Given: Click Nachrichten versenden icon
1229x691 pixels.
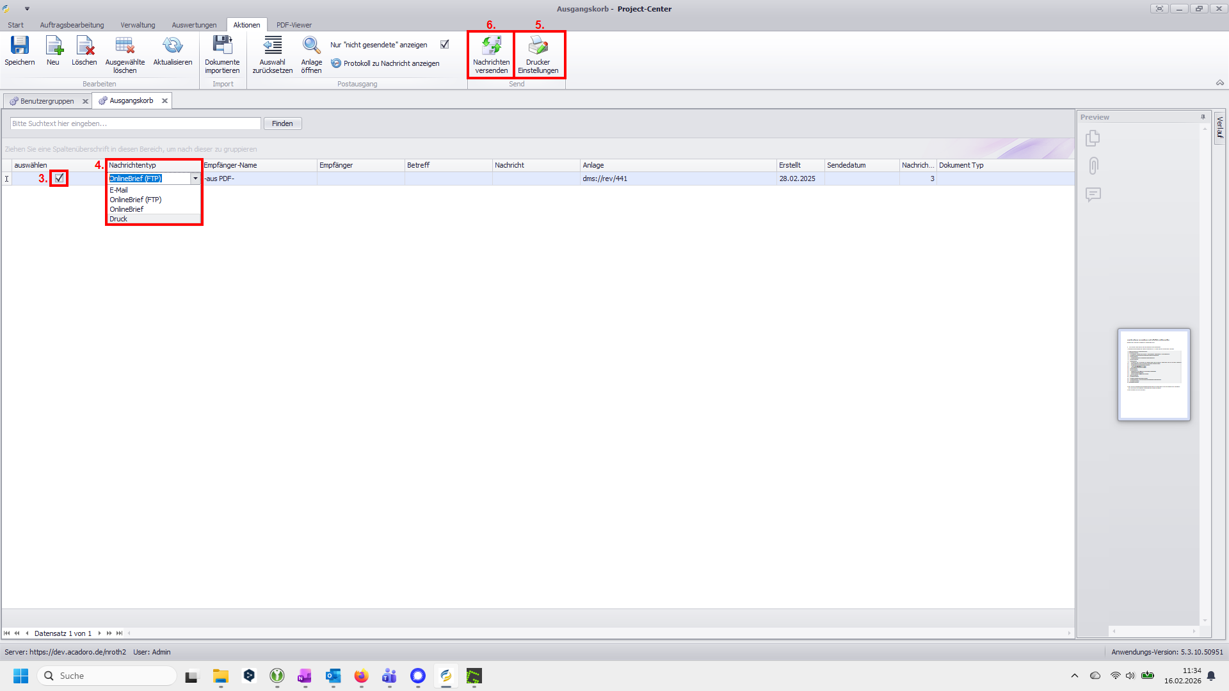Looking at the screenshot, I should [x=491, y=46].
